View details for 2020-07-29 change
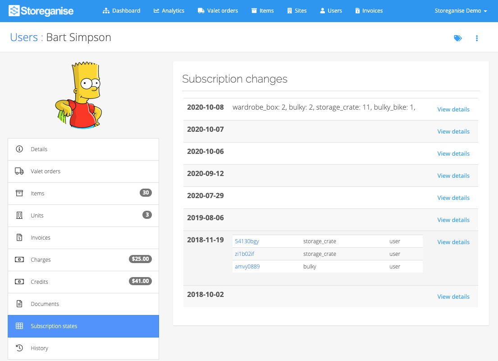The image size is (498, 361). tap(453, 198)
